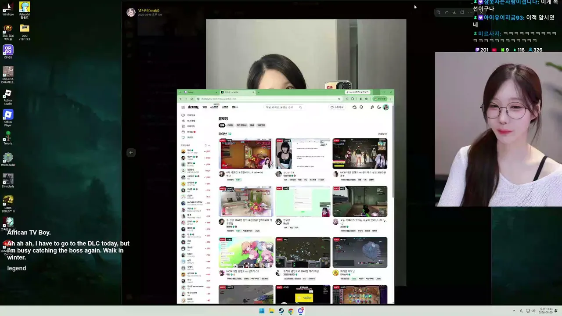
Task: Click the Chzzk logo
Action: tap(193, 107)
